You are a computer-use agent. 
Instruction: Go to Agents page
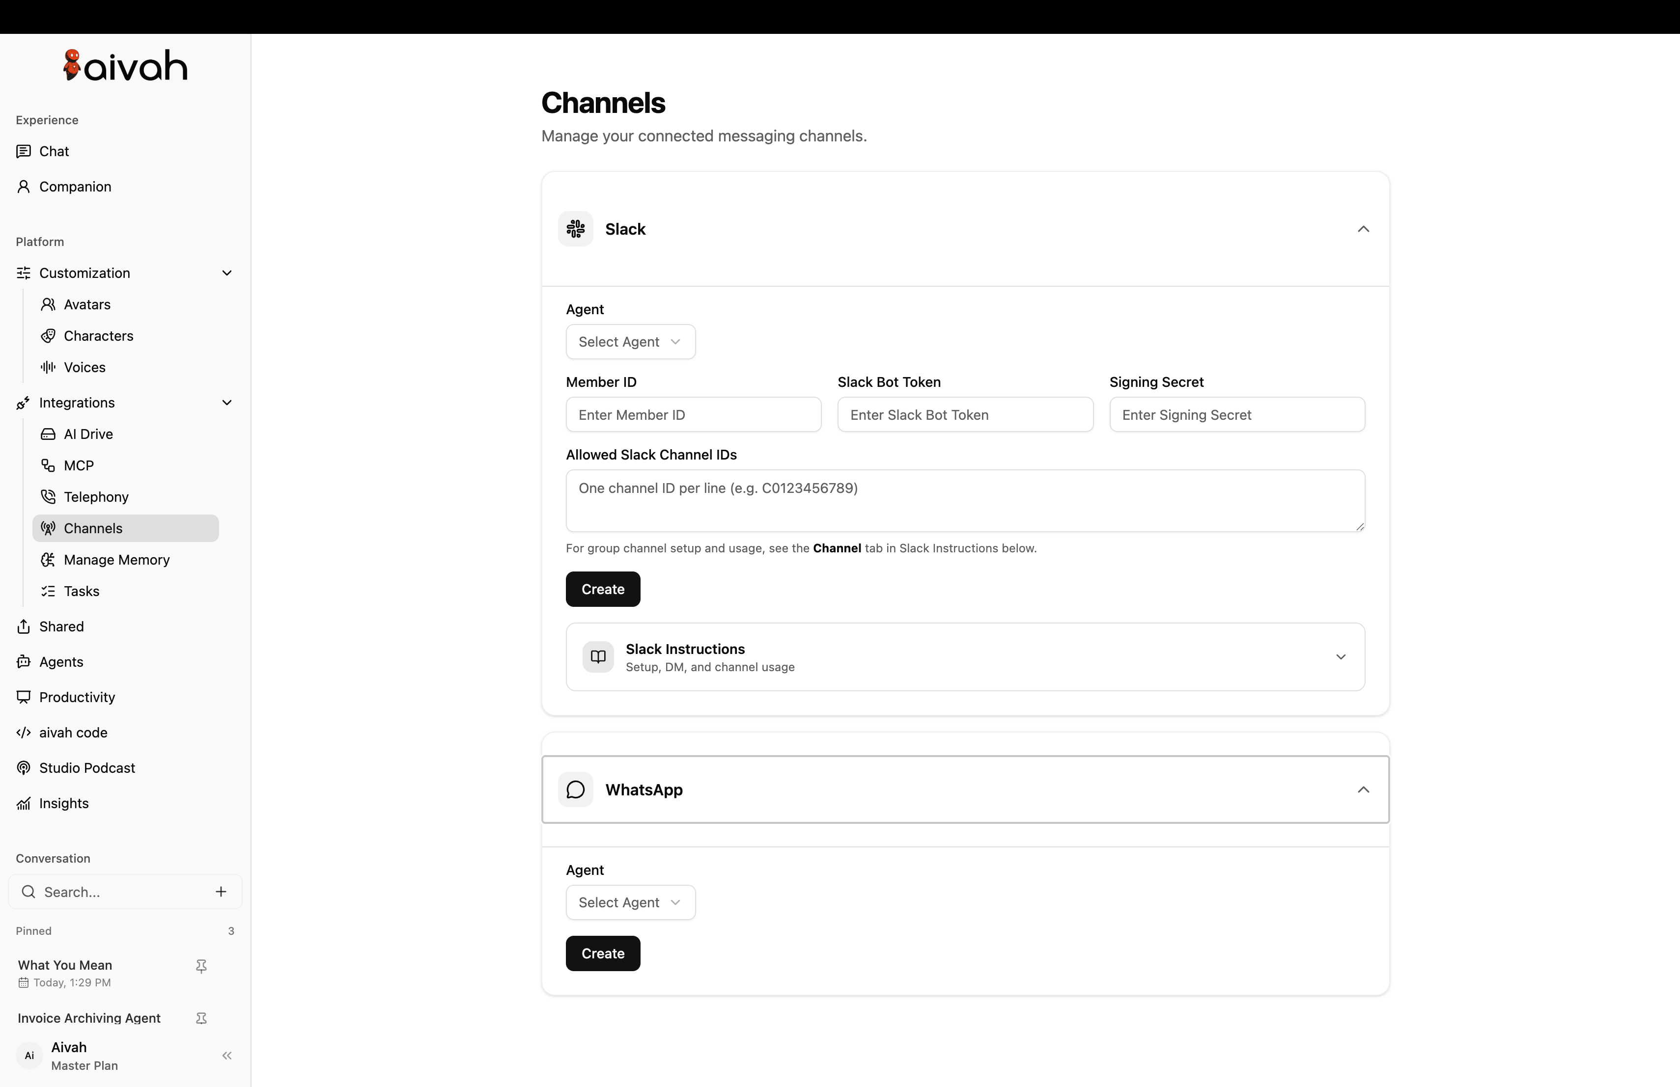click(x=61, y=662)
